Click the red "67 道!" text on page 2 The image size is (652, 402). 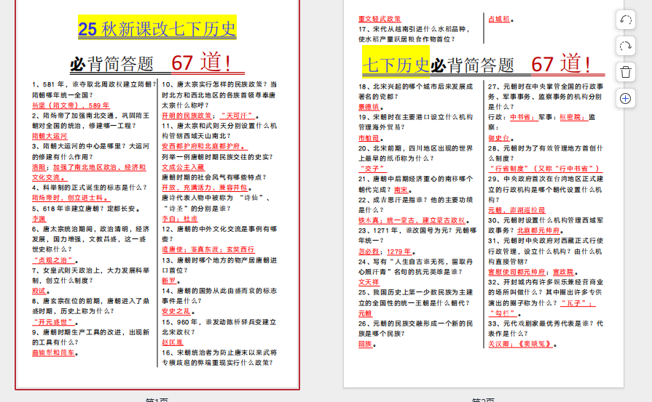(560, 64)
